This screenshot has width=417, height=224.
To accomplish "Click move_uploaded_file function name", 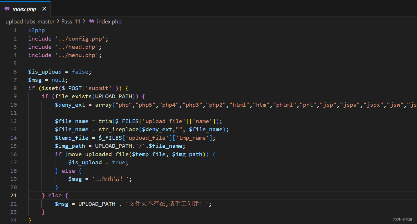I will 98,154.
